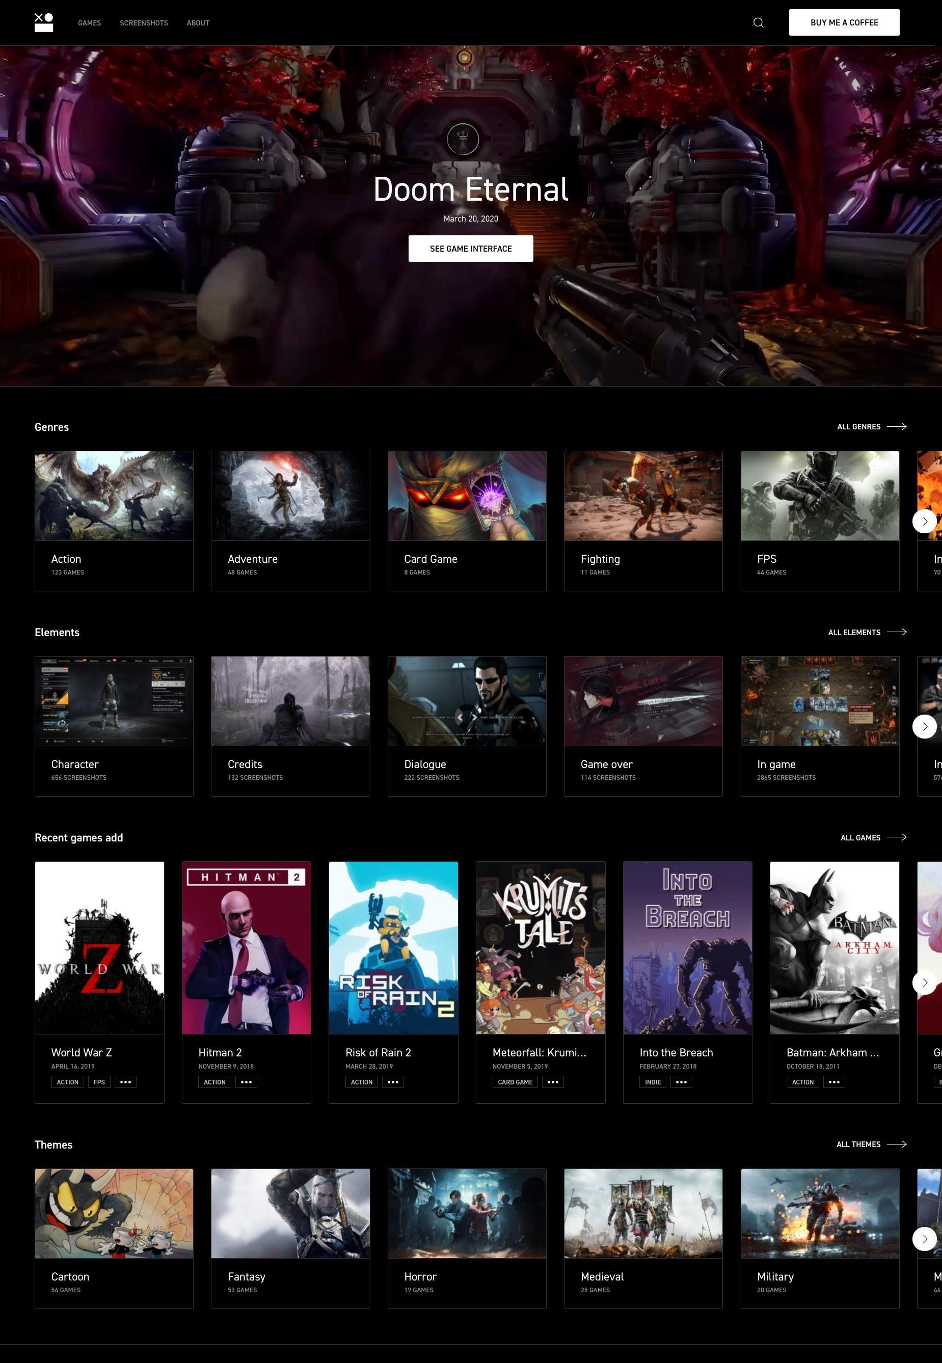Click the '123 GAMES' label under Action
This screenshot has height=1363, width=942.
[68, 573]
